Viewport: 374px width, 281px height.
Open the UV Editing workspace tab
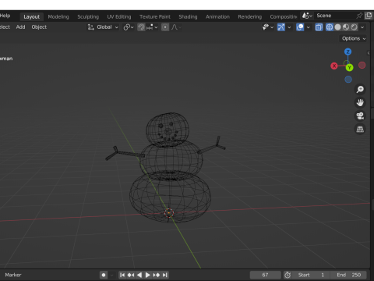click(x=119, y=17)
